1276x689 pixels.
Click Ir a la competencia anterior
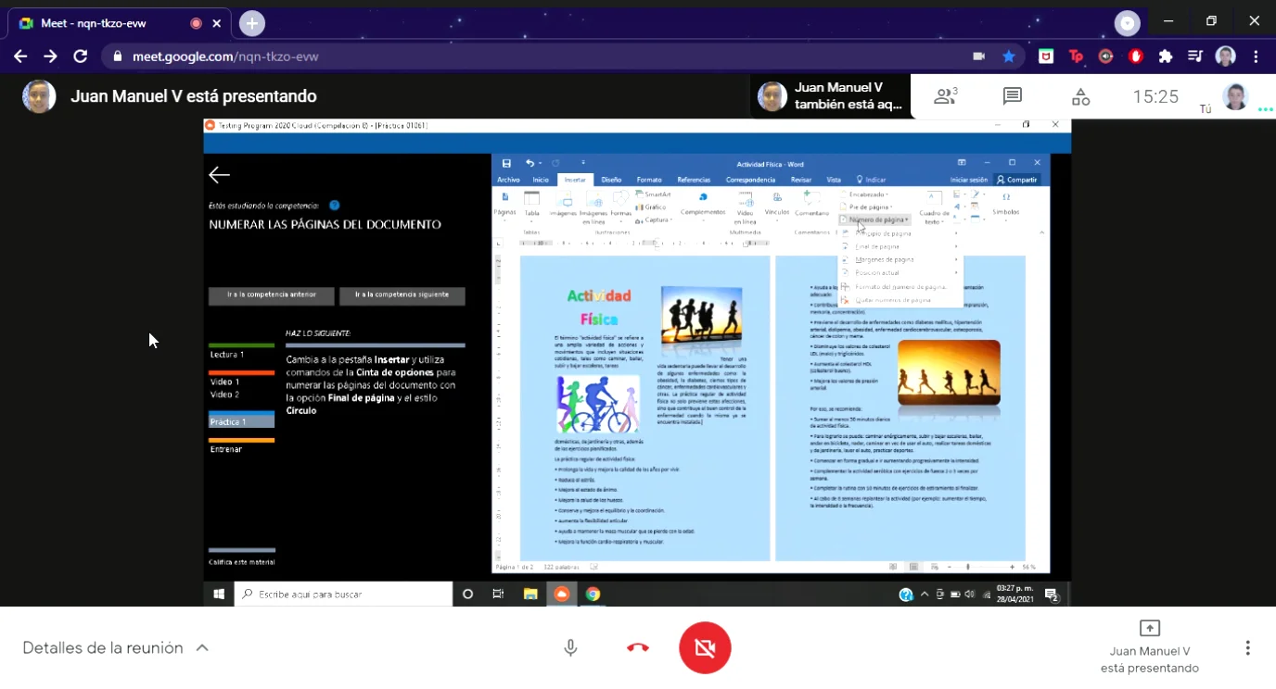coord(272,295)
